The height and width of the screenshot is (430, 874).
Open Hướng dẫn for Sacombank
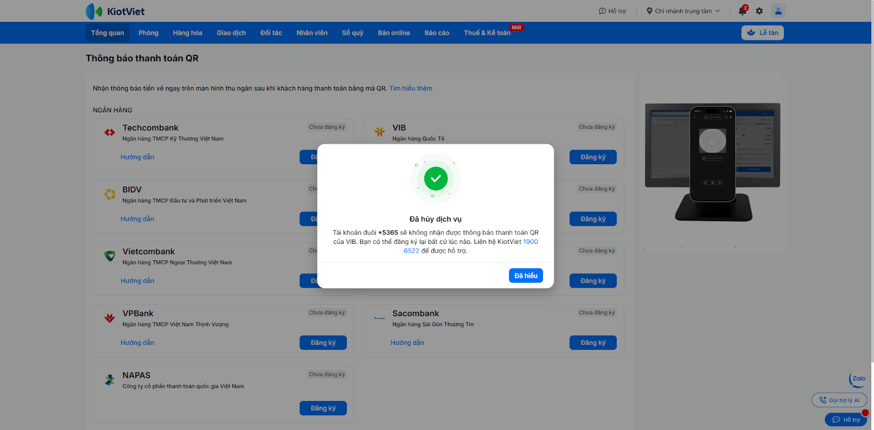(x=408, y=343)
